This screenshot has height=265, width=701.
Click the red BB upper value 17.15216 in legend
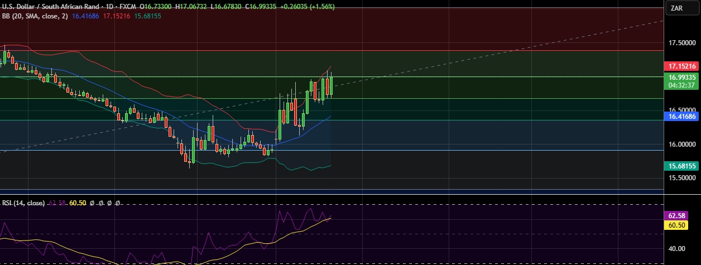[x=117, y=16]
